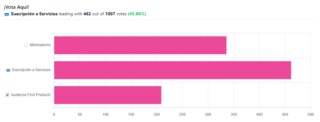Click the 0 tick on x-axis

click(54, 115)
